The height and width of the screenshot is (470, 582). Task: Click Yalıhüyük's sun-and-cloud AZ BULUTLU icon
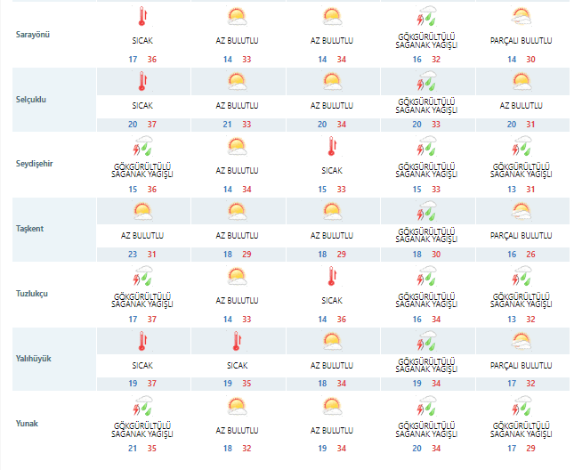(331, 341)
